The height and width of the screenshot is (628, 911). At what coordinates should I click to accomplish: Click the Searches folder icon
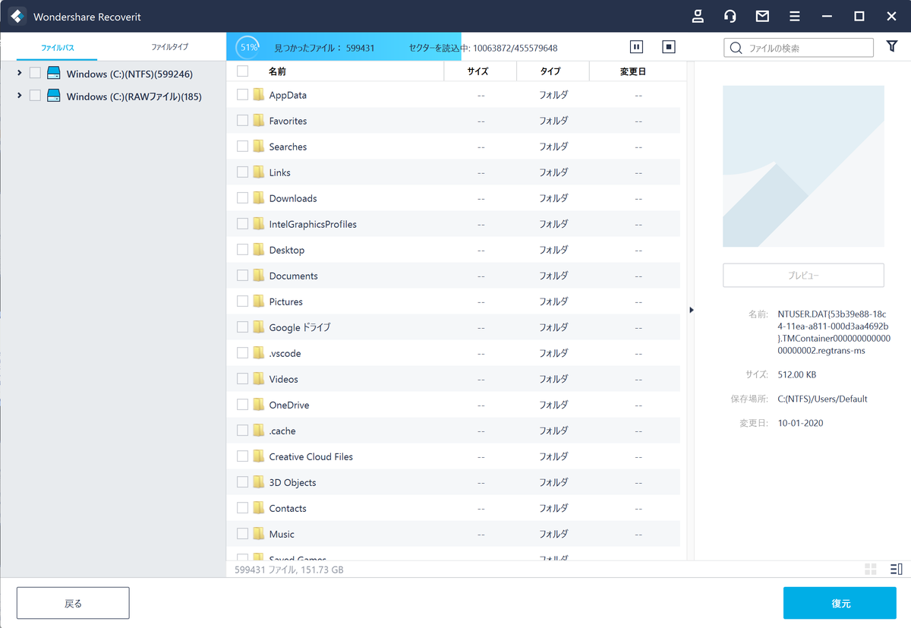(x=258, y=147)
